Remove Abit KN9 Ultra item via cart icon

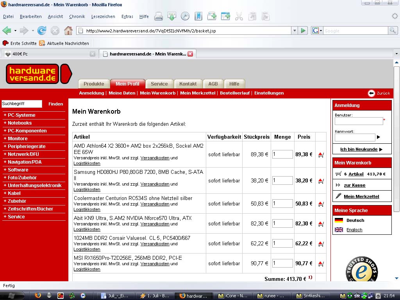click(321, 224)
